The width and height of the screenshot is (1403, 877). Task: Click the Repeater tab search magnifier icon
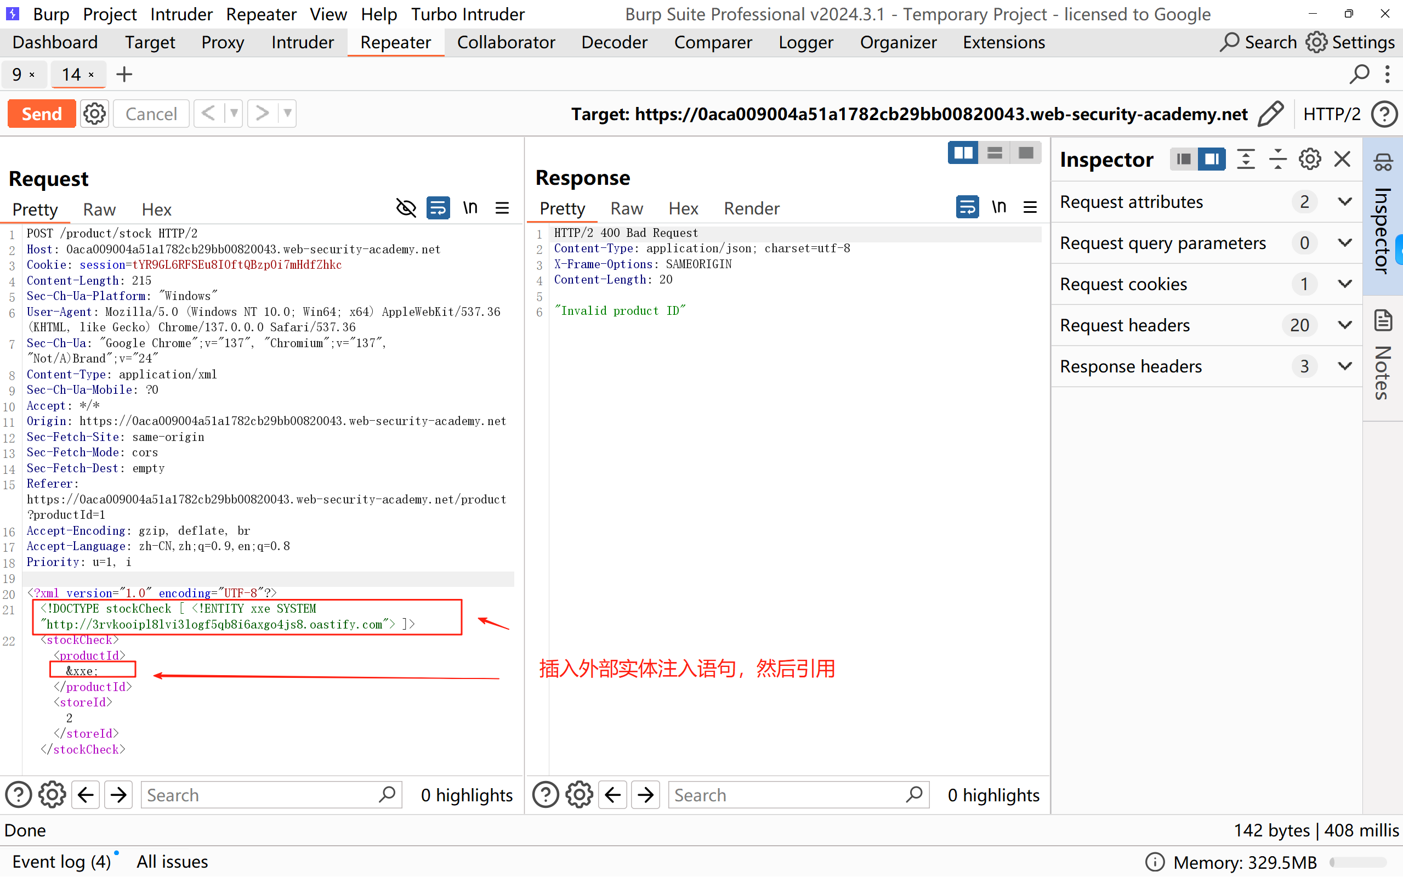(1359, 74)
